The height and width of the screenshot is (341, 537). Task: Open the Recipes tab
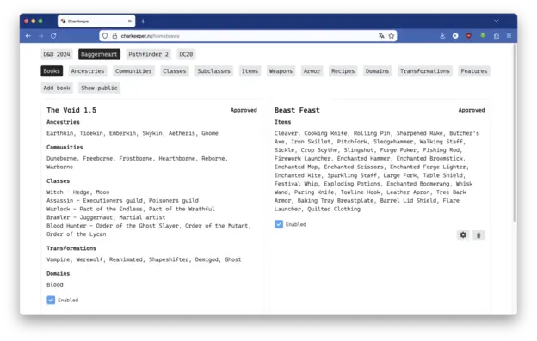point(343,71)
